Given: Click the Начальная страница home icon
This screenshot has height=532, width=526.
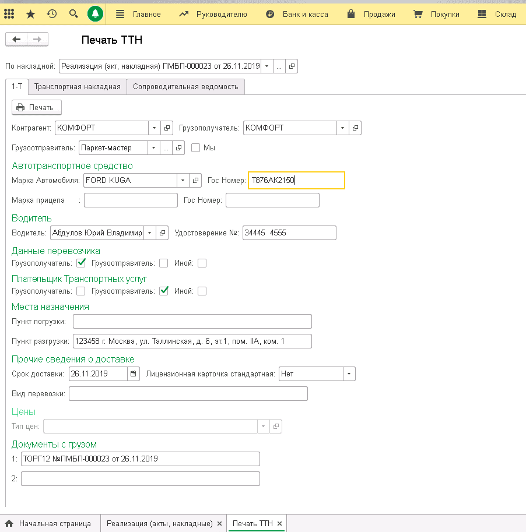Looking at the screenshot, I should pos(9,523).
